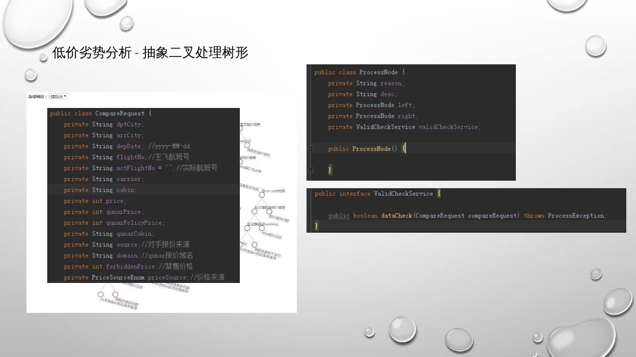The height and width of the screenshot is (357, 636).
Task: Select the 验证旗舰店报价搜索 tree node circle
Action: coord(254,212)
